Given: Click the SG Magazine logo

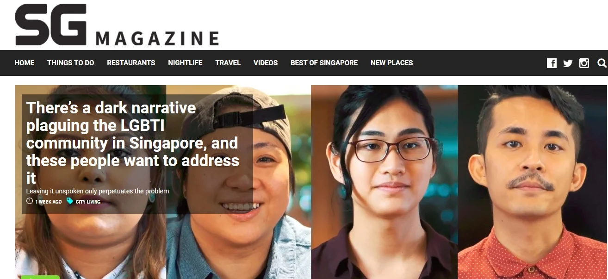Looking at the screenshot, I should (x=117, y=25).
